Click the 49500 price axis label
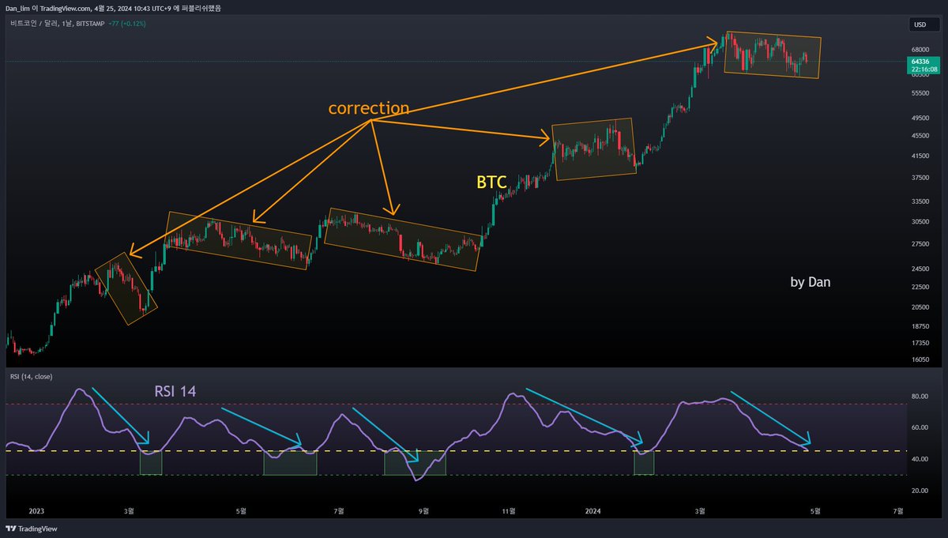The height and width of the screenshot is (538, 948). [x=919, y=118]
